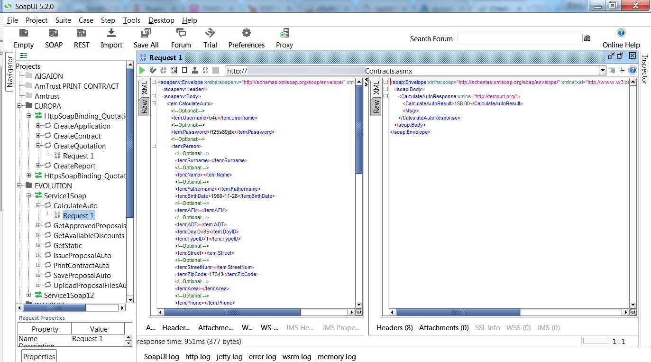This screenshot has height=362, width=651.
Task: Select the IssueProposalAuto operation
Action: coord(82,255)
